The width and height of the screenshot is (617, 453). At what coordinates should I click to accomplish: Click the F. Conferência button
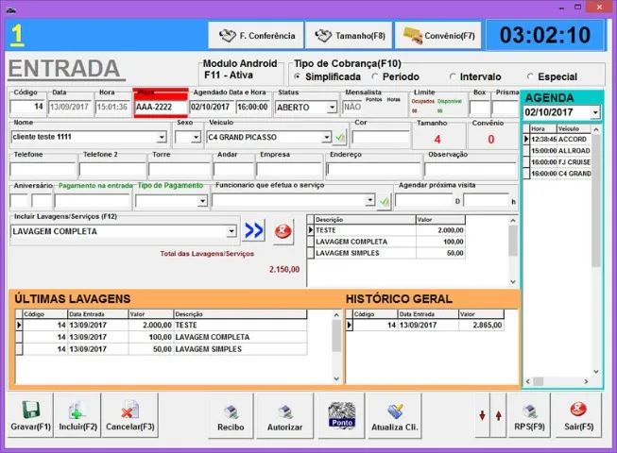pos(256,36)
